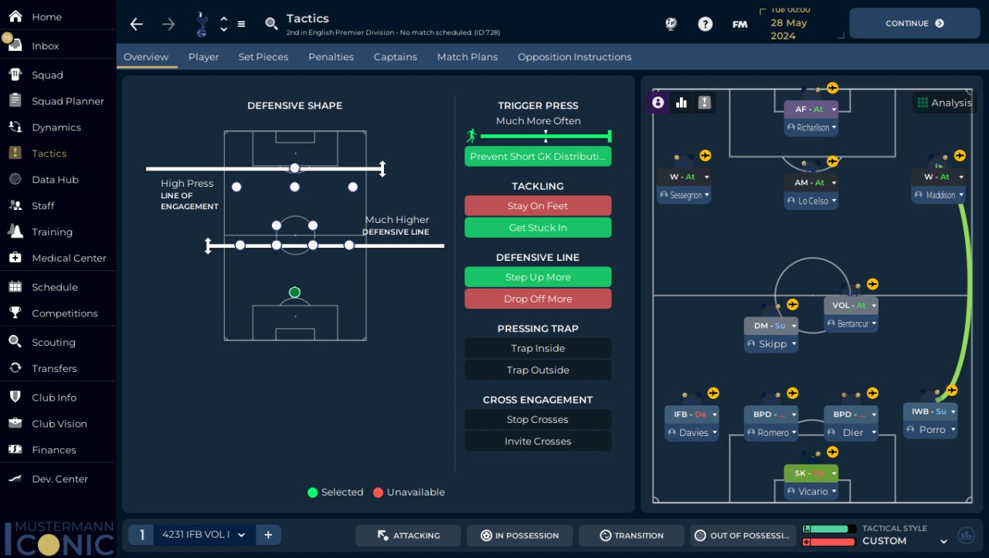Add a new tactic with plus button
Screen dimensions: 989x558
[x=268, y=535]
